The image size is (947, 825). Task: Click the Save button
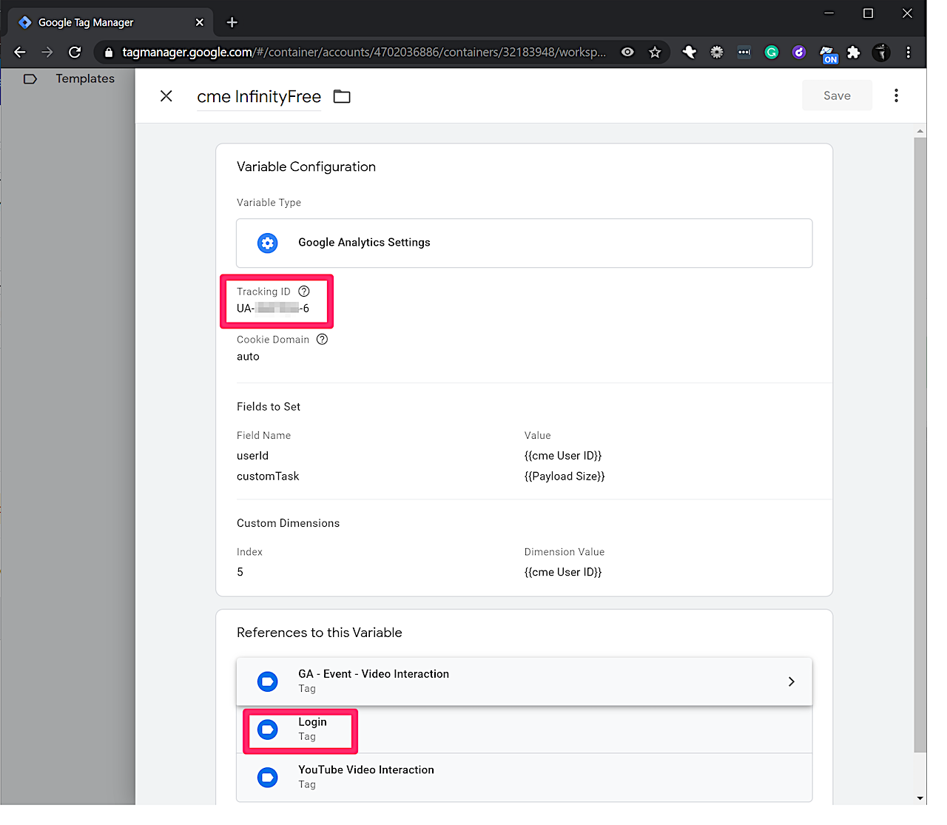tap(837, 95)
